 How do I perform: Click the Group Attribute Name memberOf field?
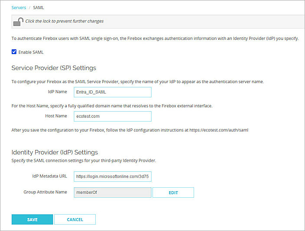tap(113, 192)
